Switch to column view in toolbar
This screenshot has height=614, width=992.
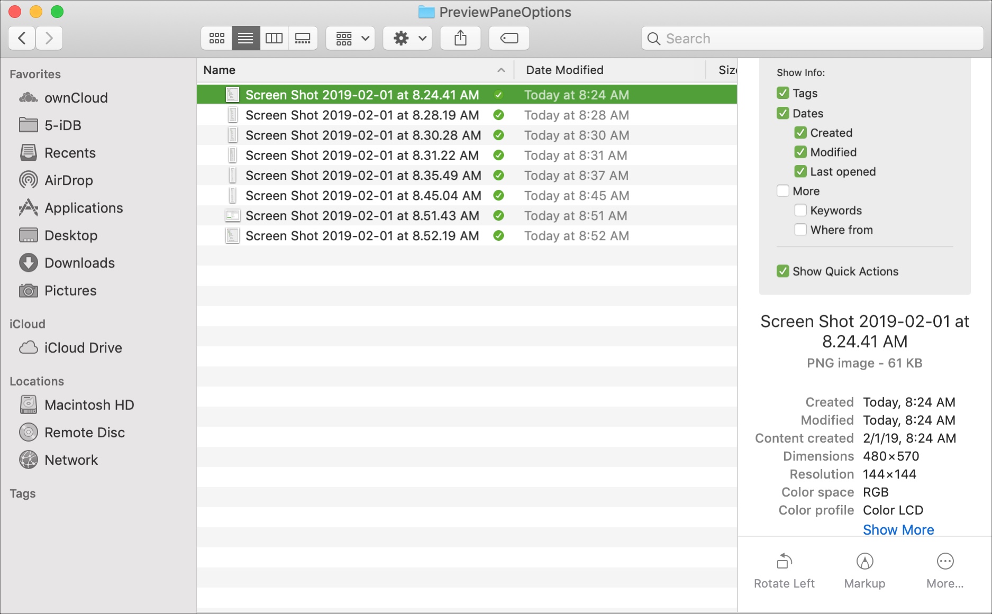point(274,38)
